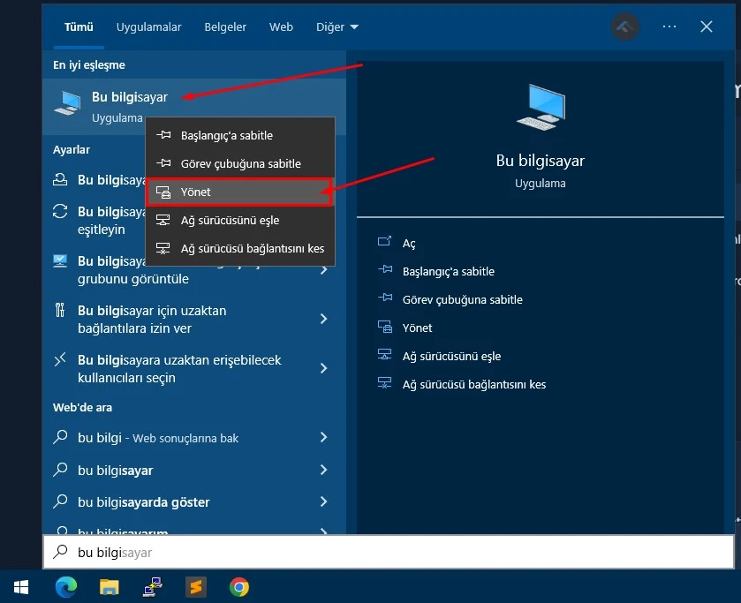Select the 'Yönet' icon in the right panel
Screen dimensions: 741x603
(385, 328)
